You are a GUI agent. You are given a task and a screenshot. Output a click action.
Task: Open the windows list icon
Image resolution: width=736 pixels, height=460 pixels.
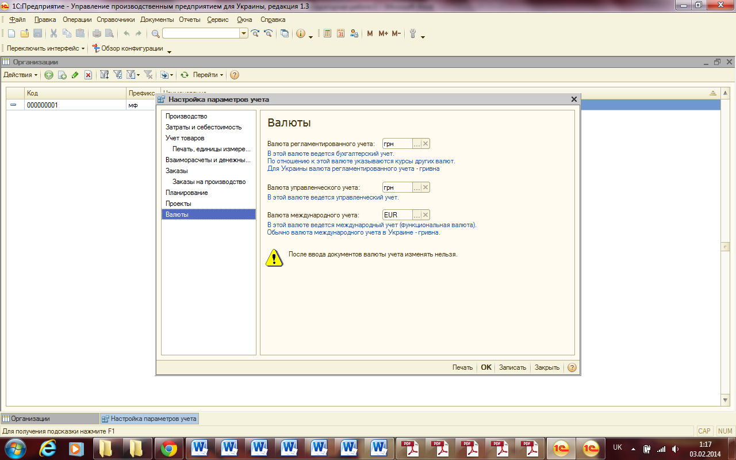tap(285, 33)
